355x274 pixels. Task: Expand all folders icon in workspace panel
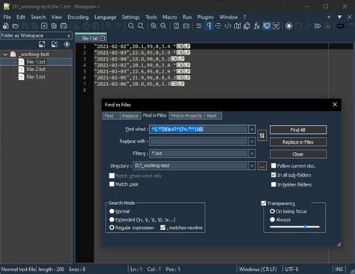tap(42, 44)
